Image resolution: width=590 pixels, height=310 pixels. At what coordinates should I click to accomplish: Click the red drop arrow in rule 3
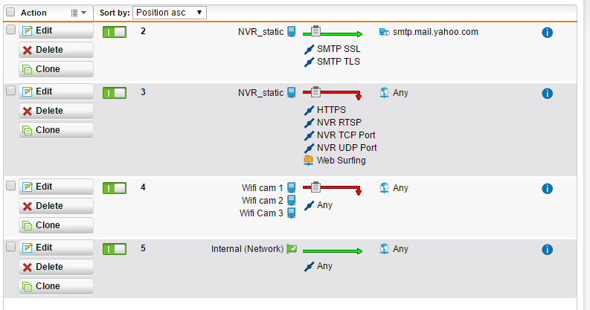pos(332,93)
